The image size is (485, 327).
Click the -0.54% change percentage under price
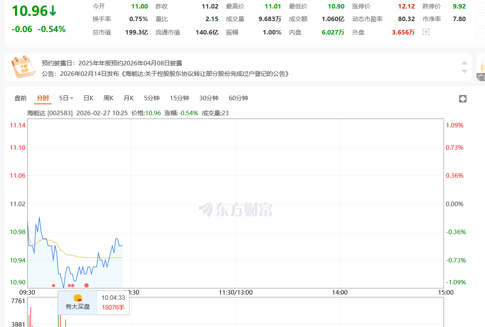tap(52, 29)
